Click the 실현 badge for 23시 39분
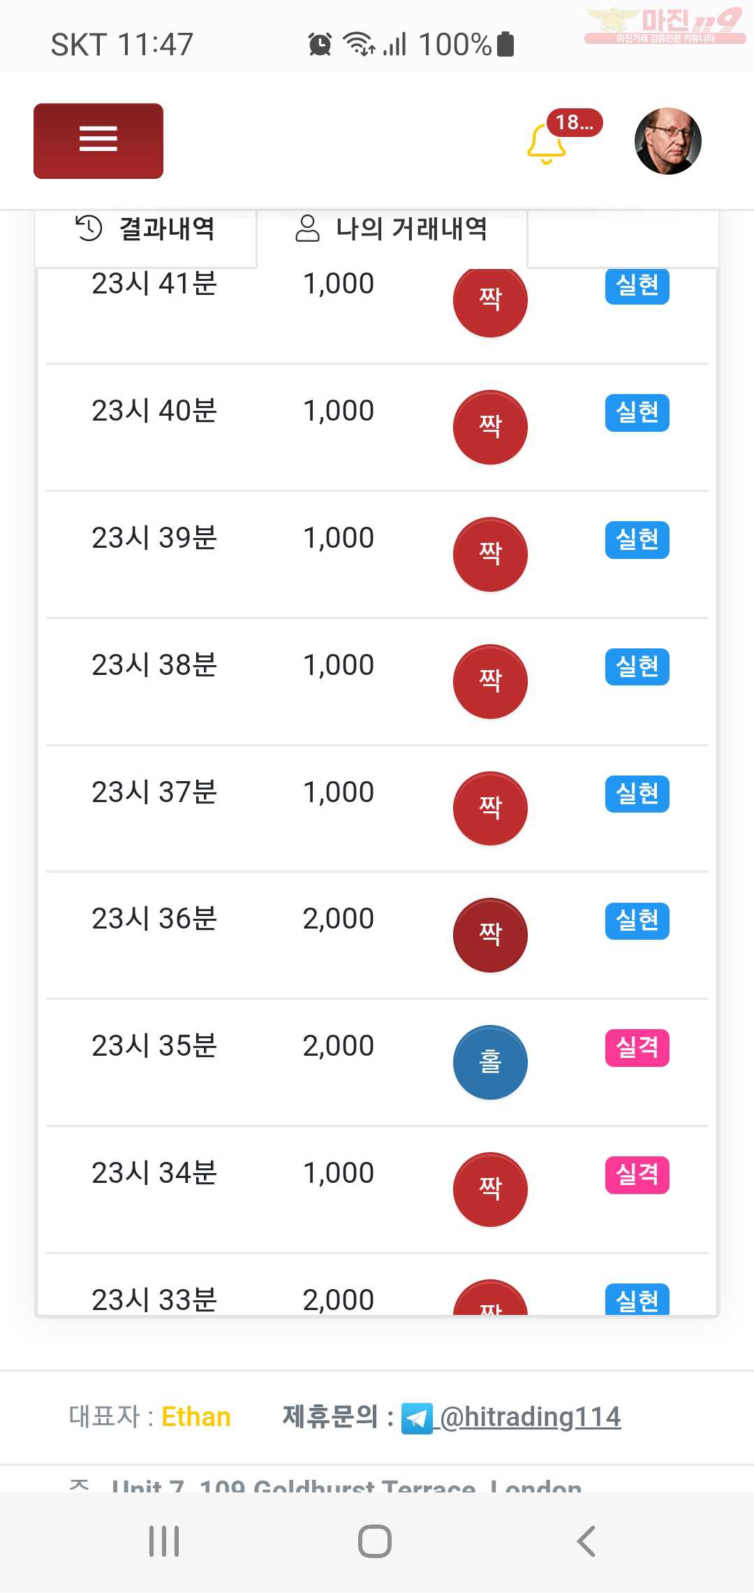This screenshot has height=1593, width=754. (637, 540)
